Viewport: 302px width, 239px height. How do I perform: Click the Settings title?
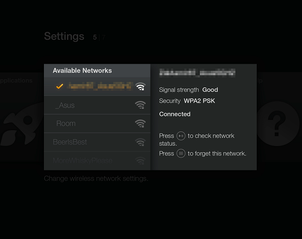click(64, 36)
